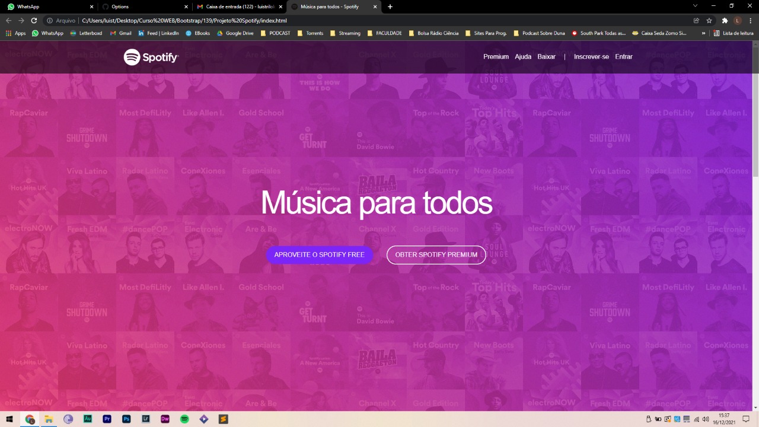Image resolution: width=759 pixels, height=427 pixels.
Task: Click the APROVEITE O SPOTIFY FREE button
Action: [x=320, y=254]
